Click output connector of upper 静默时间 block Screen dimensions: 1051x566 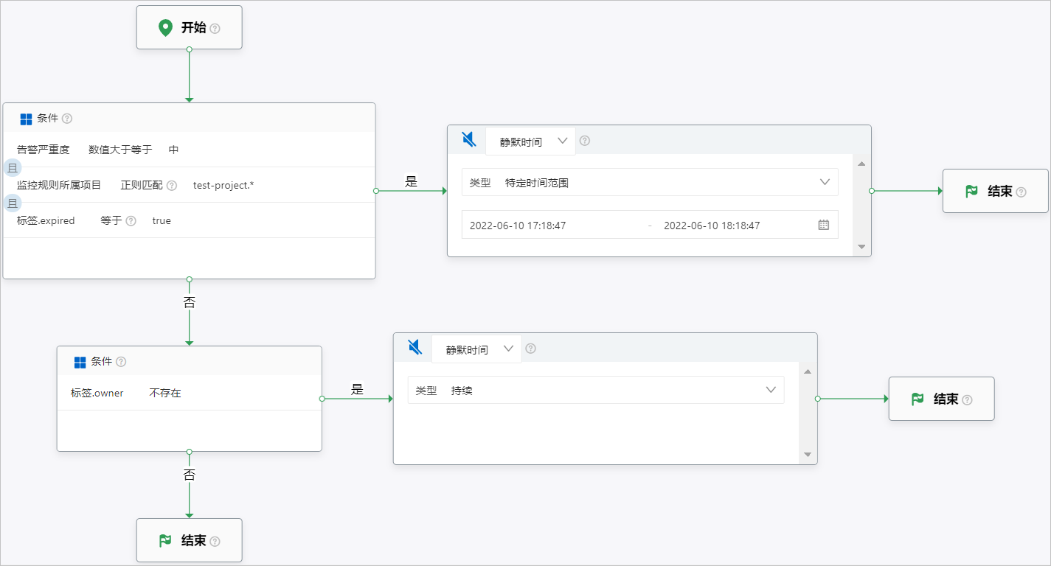coord(872,191)
